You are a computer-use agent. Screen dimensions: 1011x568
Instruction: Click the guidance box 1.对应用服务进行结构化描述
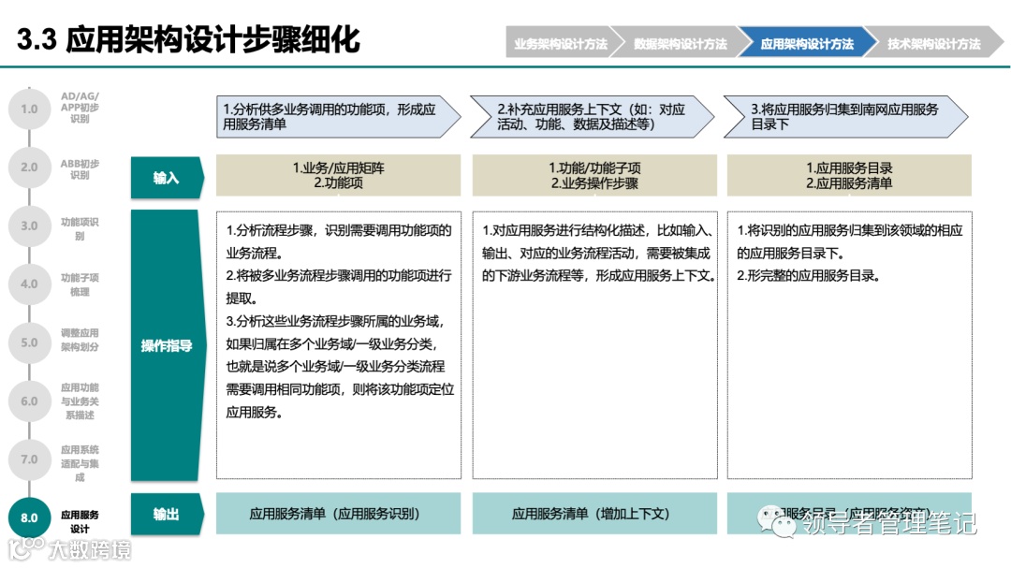tap(594, 345)
